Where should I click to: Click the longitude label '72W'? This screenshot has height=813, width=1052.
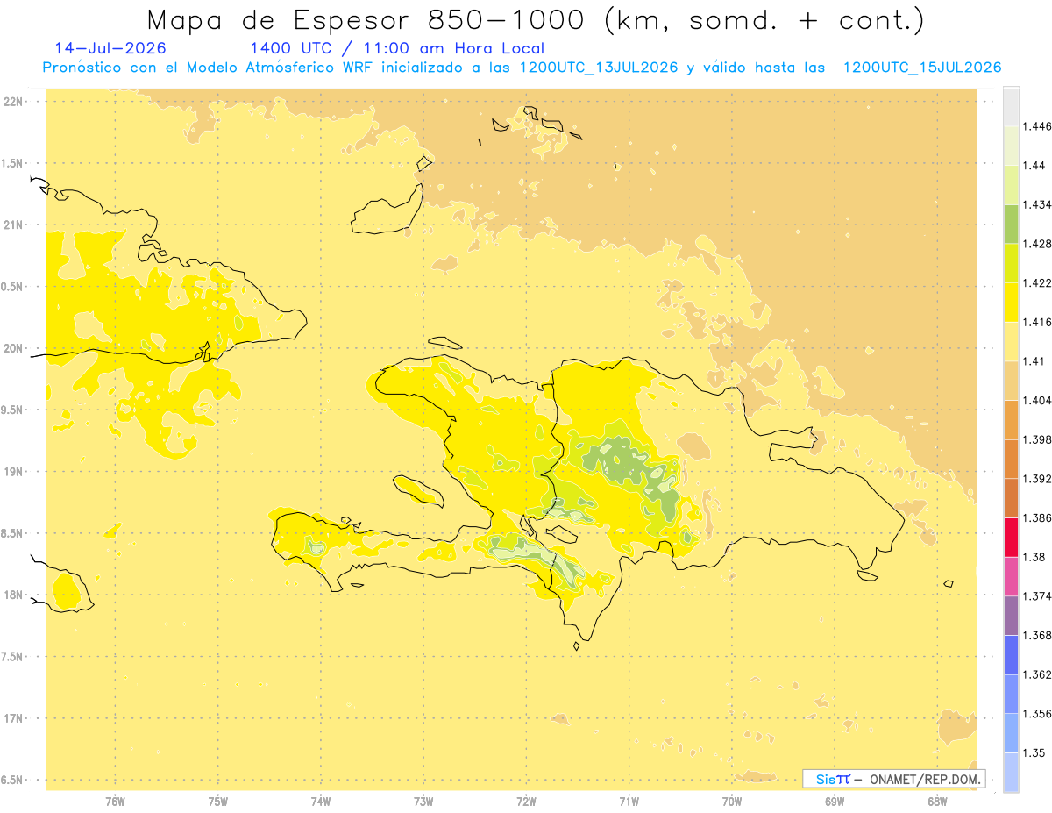point(526,802)
